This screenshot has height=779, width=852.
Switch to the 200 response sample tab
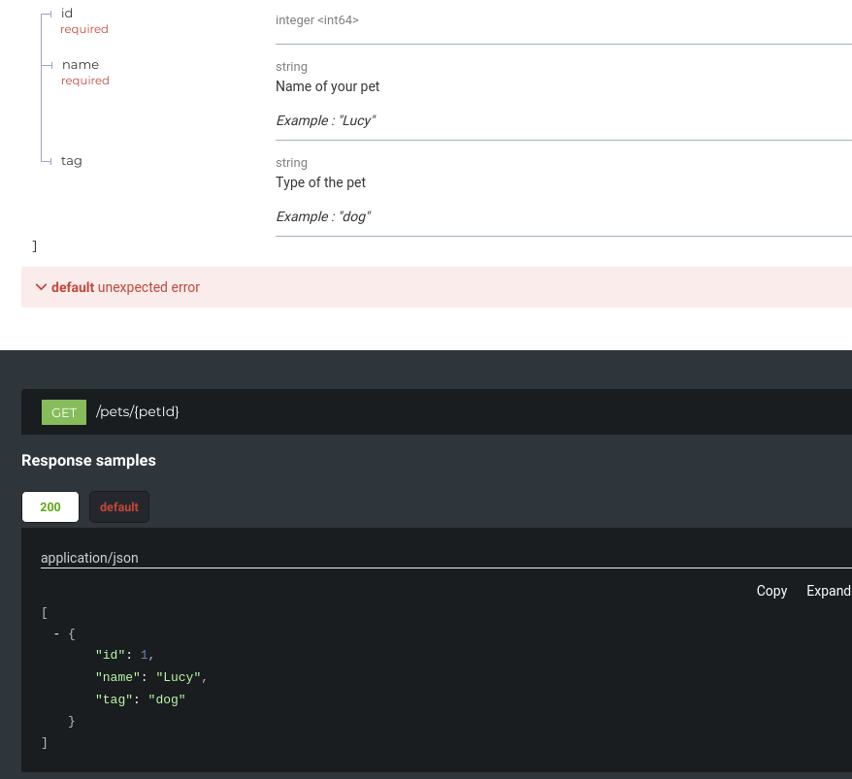coord(49,506)
